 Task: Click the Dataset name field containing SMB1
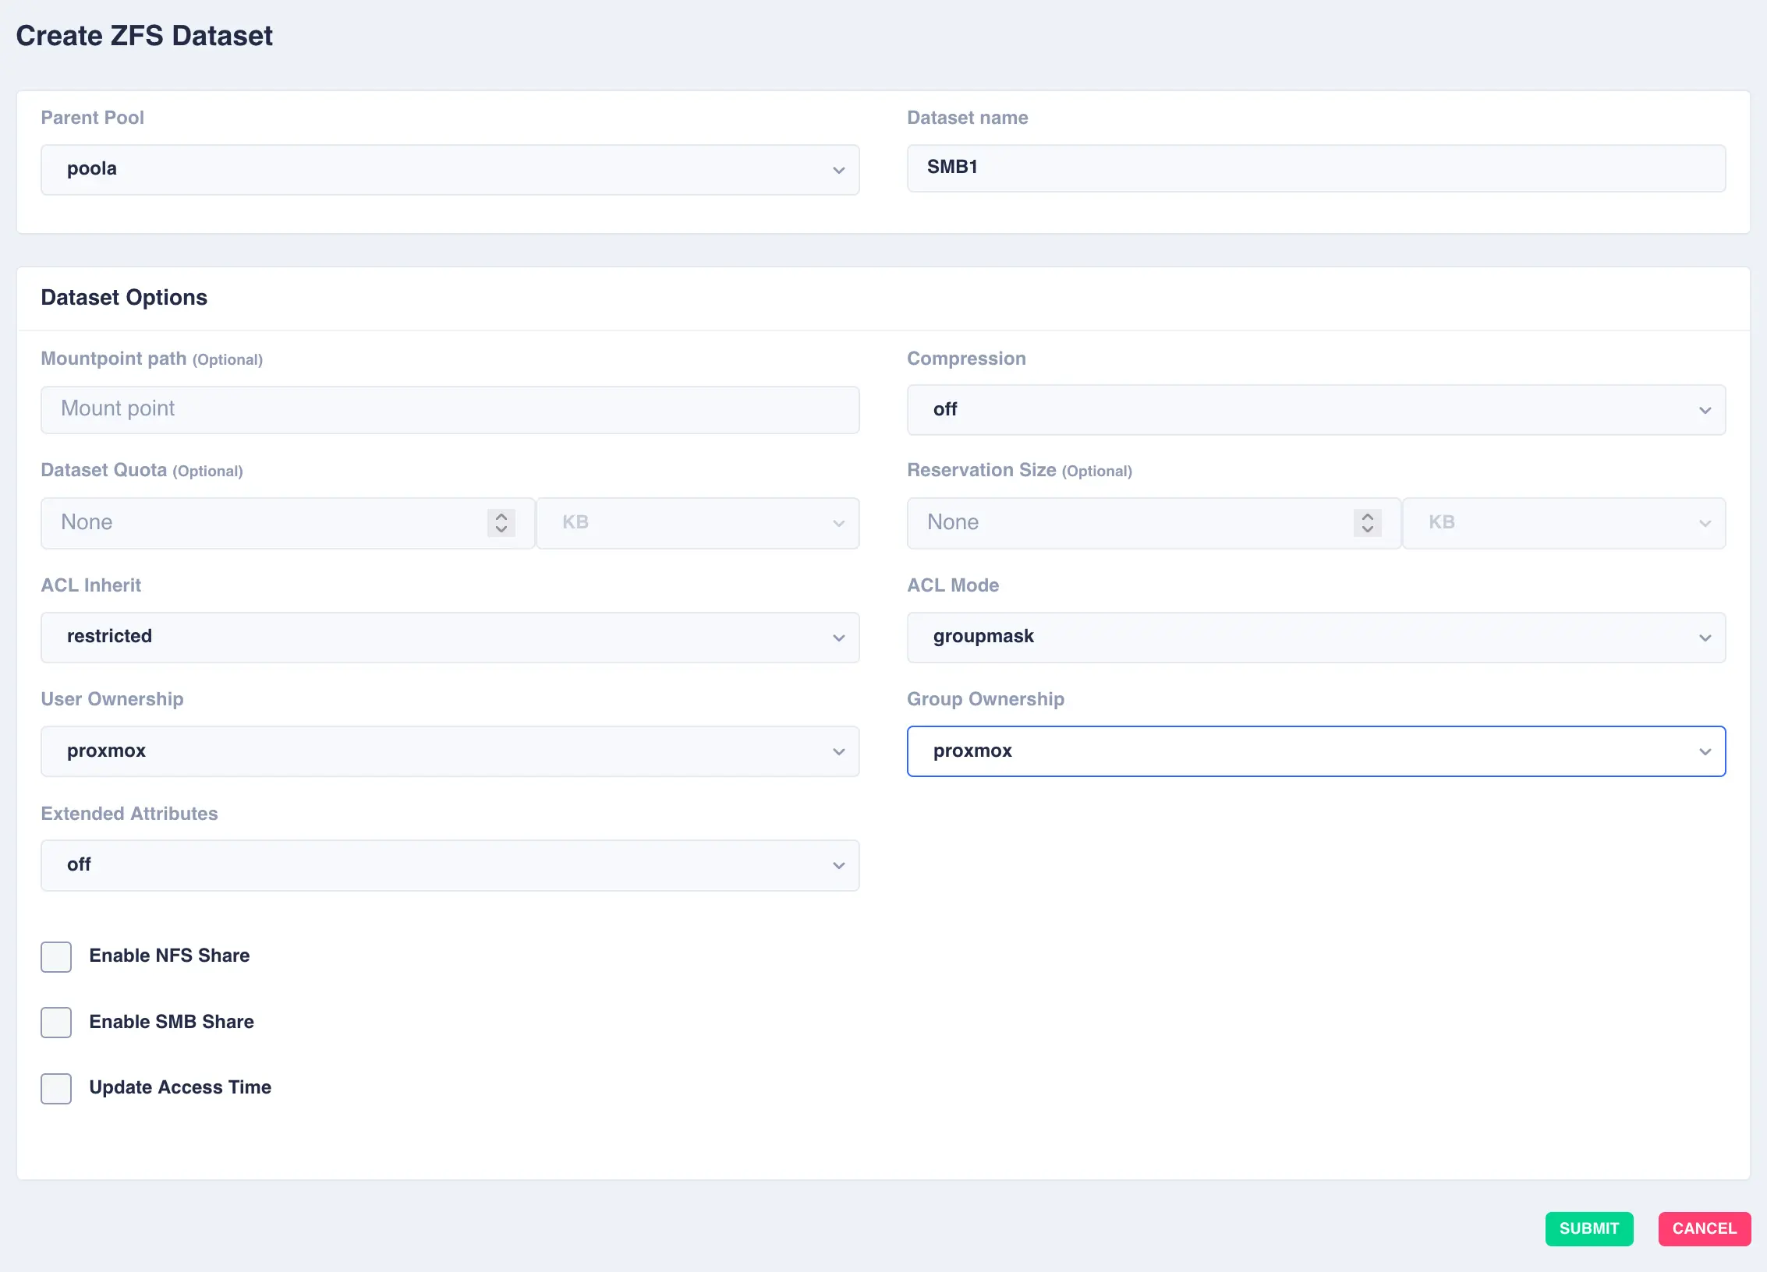coord(1316,168)
